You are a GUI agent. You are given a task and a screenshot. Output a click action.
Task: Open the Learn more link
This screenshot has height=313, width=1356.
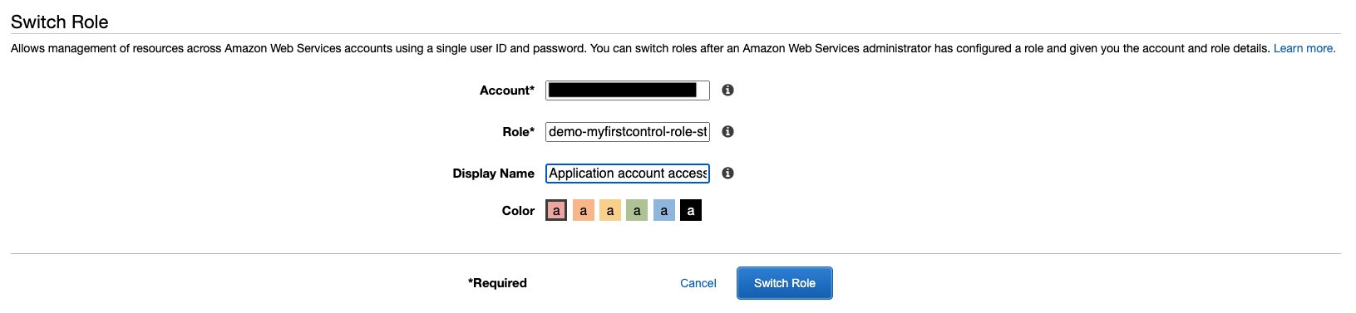click(1304, 48)
